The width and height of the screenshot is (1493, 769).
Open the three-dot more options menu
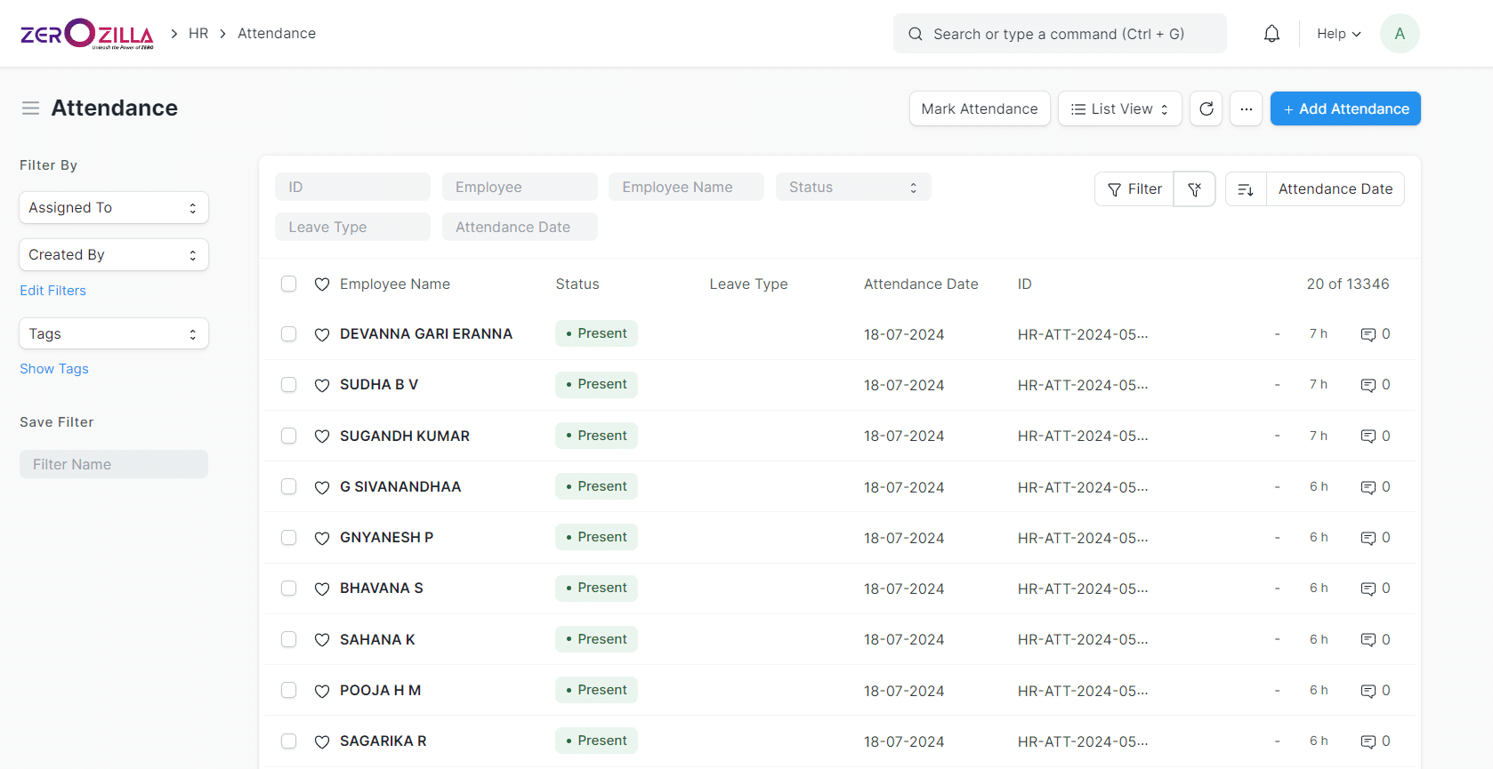(x=1246, y=108)
